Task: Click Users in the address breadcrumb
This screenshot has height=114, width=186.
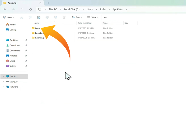Action: pyautogui.click(x=90, y=9)
